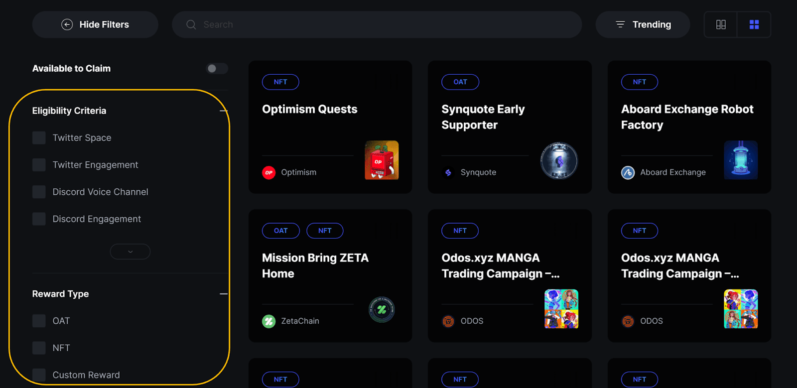Click the Synquote project logo icon
The width and height of the screenshot is (797, 388).
(448, 172)
